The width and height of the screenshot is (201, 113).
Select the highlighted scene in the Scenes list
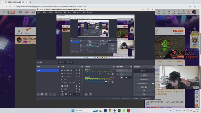(x=48, y=70)
